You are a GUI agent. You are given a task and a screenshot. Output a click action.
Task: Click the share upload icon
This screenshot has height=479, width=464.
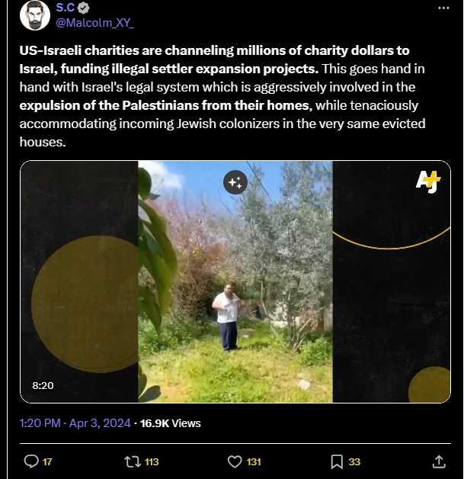(439, 461)
